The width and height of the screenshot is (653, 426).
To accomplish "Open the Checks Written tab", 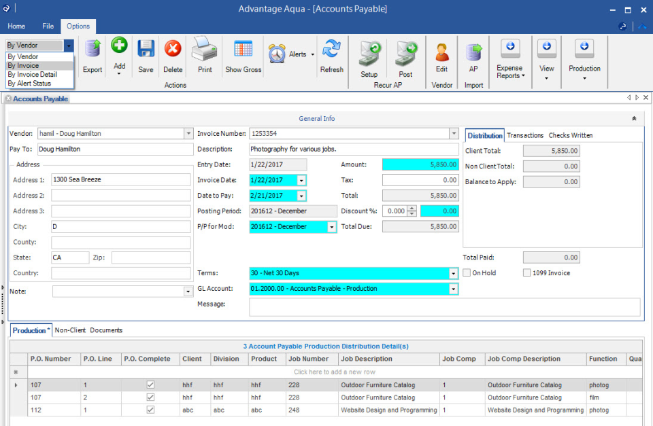I will pyautogui.click(x=570, y=135).
